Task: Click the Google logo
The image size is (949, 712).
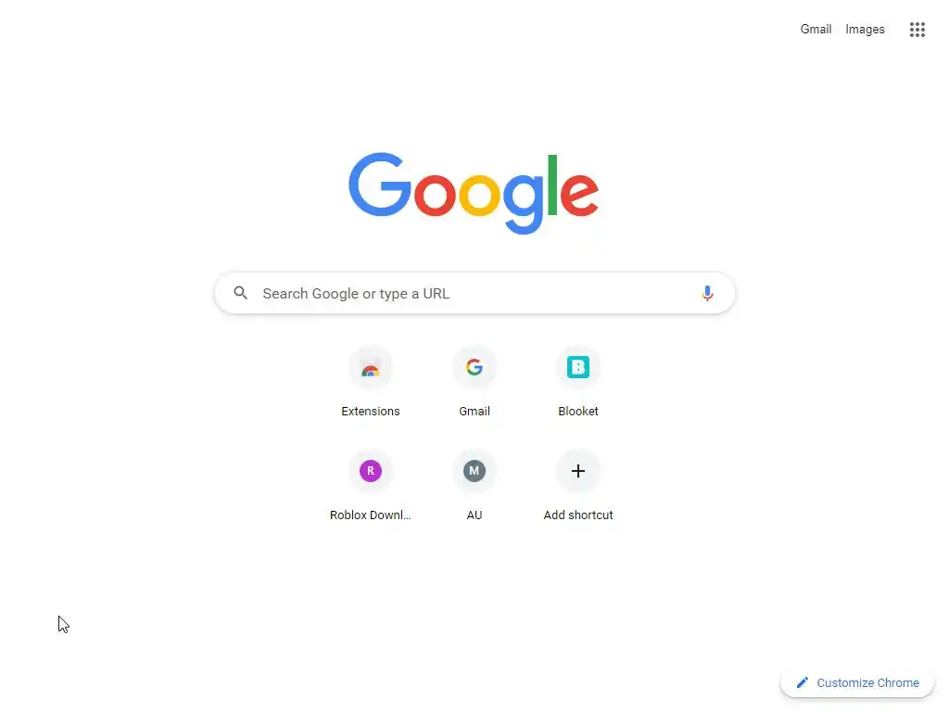Action: click(474, 193)
